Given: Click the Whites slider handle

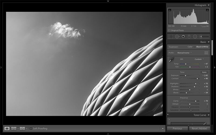Looking at the screenshot, I should (190, 90).
